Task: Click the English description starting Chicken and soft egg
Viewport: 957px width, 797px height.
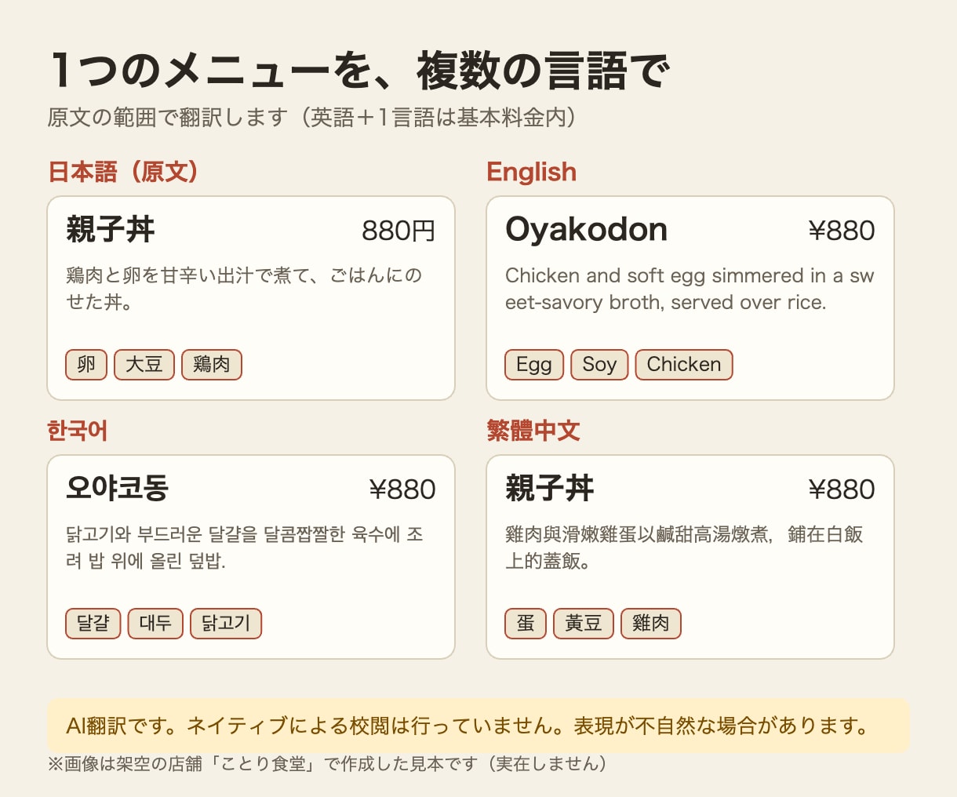Action: [690, 289]
